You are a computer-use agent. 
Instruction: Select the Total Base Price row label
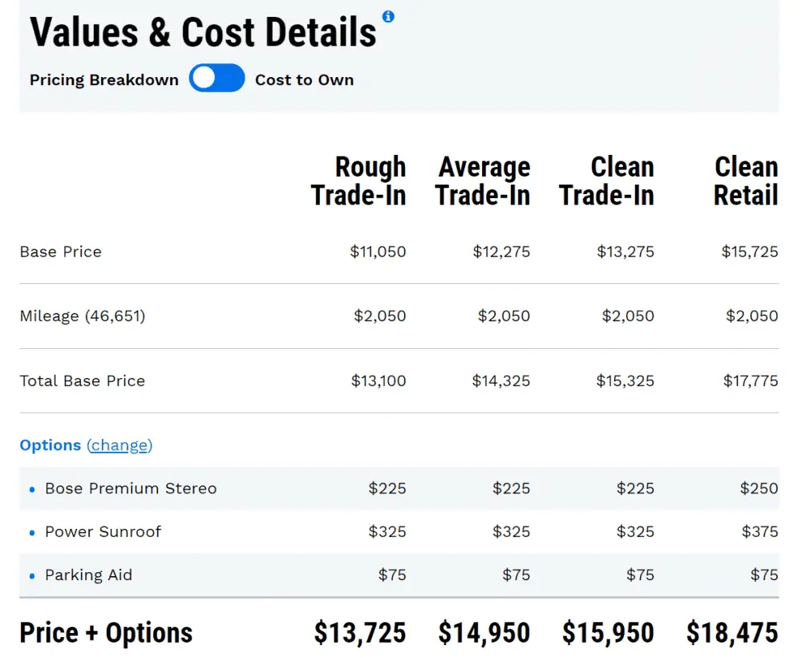click(x=83, y=381)
